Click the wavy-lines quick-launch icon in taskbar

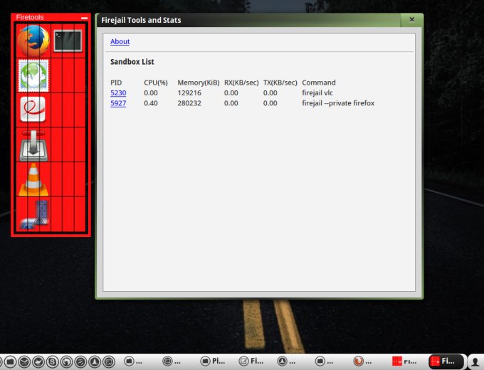pyautogui.click(x=80, y=361)
